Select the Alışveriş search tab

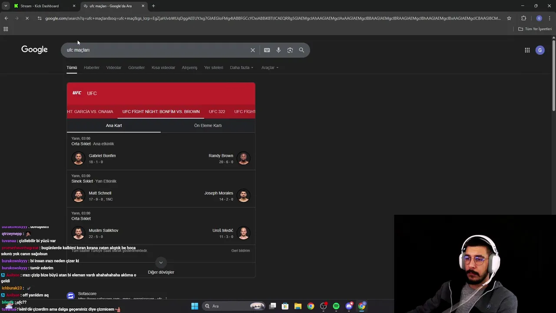[189, 67]
